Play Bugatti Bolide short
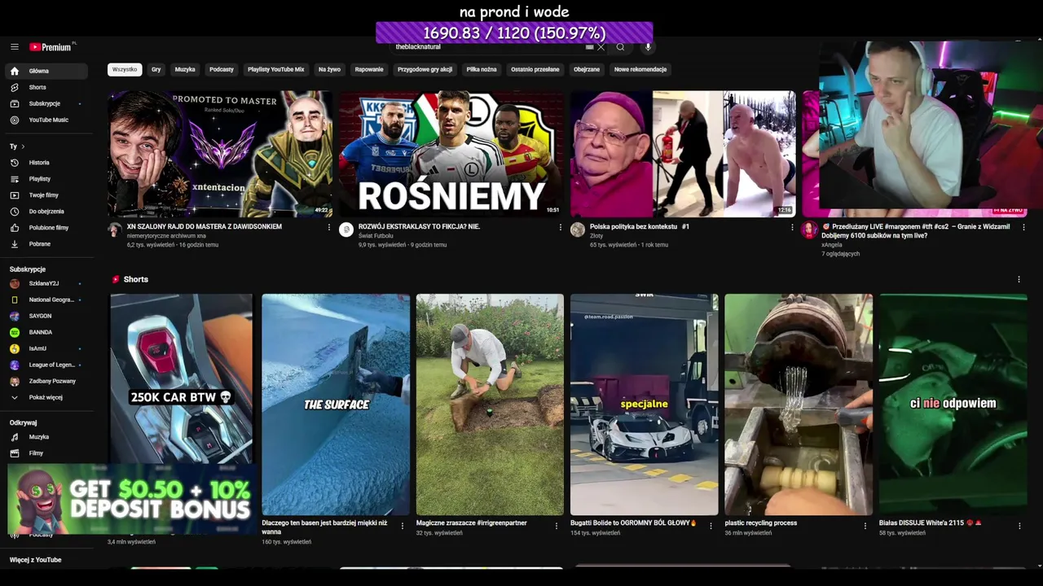This screenshot has height=586, width=1043. coord(645,405)
